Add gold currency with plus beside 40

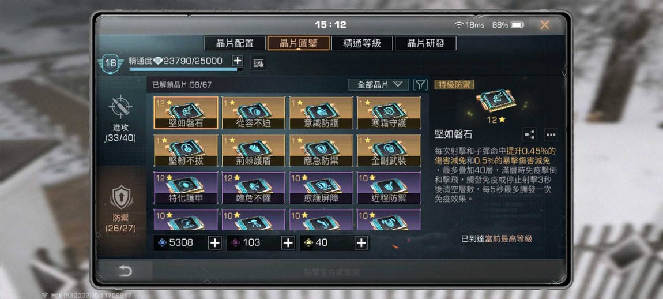click(x=361, y=242)
